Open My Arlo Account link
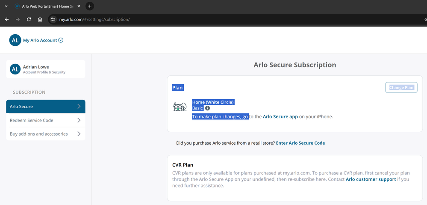This screenshot has height=205, width=427. click(x=40, y=40)
